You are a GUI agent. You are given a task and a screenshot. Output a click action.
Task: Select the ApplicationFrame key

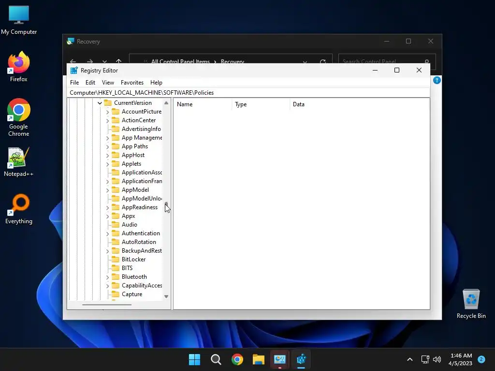tap(142, 181)
